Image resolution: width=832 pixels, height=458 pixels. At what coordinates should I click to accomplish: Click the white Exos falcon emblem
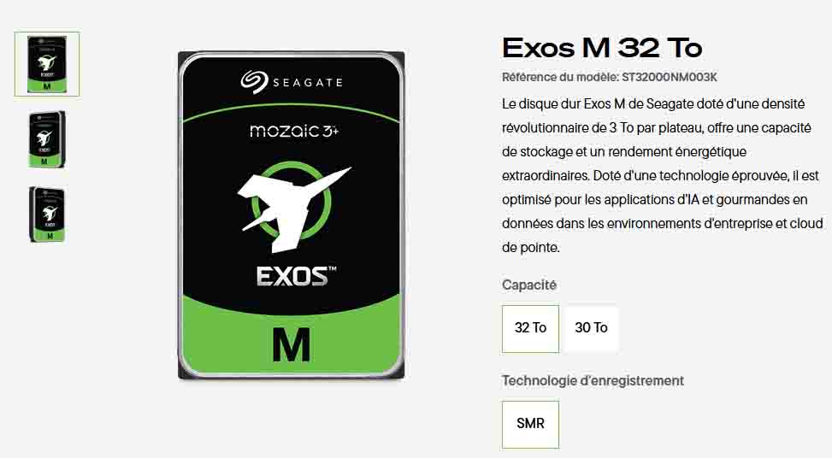(x=293, y=208)
